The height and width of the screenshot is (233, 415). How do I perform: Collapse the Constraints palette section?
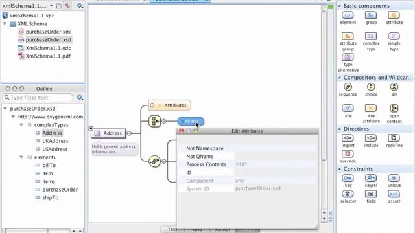[340, 169]
